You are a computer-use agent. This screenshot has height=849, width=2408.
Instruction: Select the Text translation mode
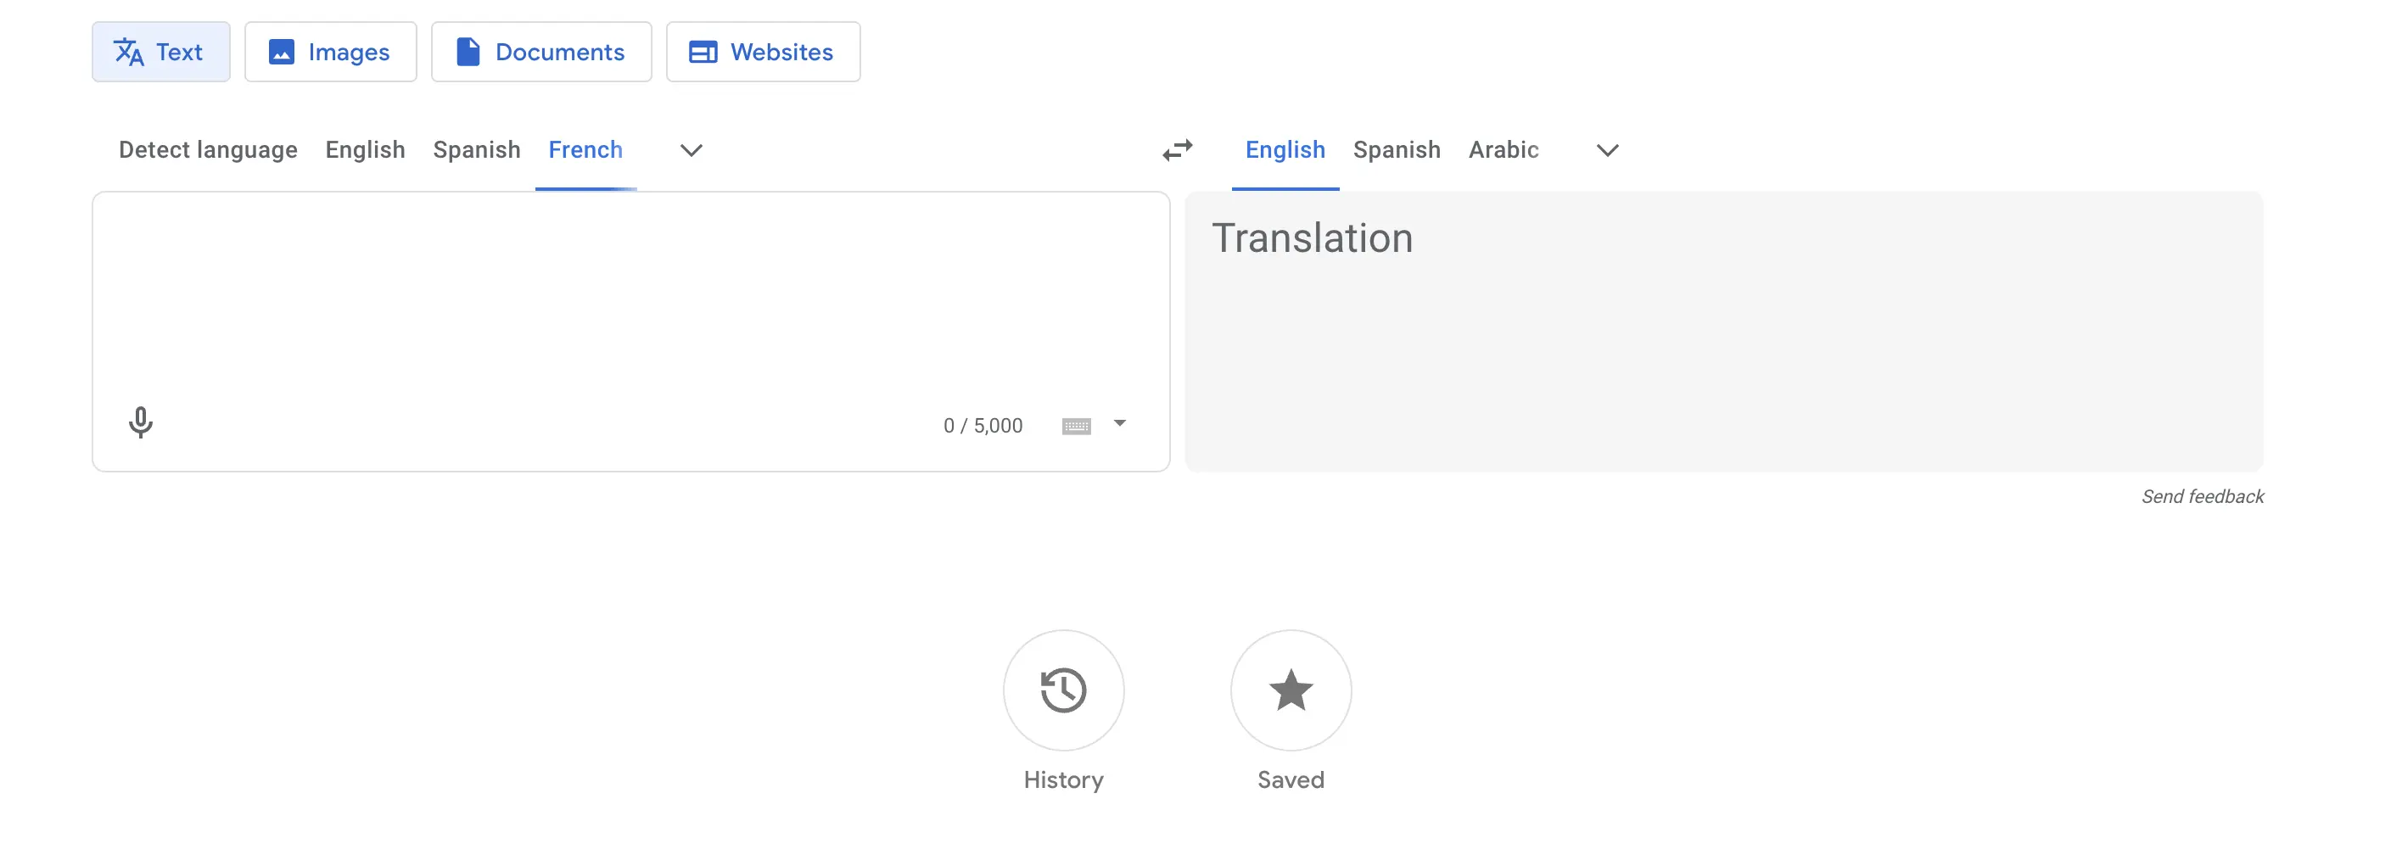(x=160, y=53)
